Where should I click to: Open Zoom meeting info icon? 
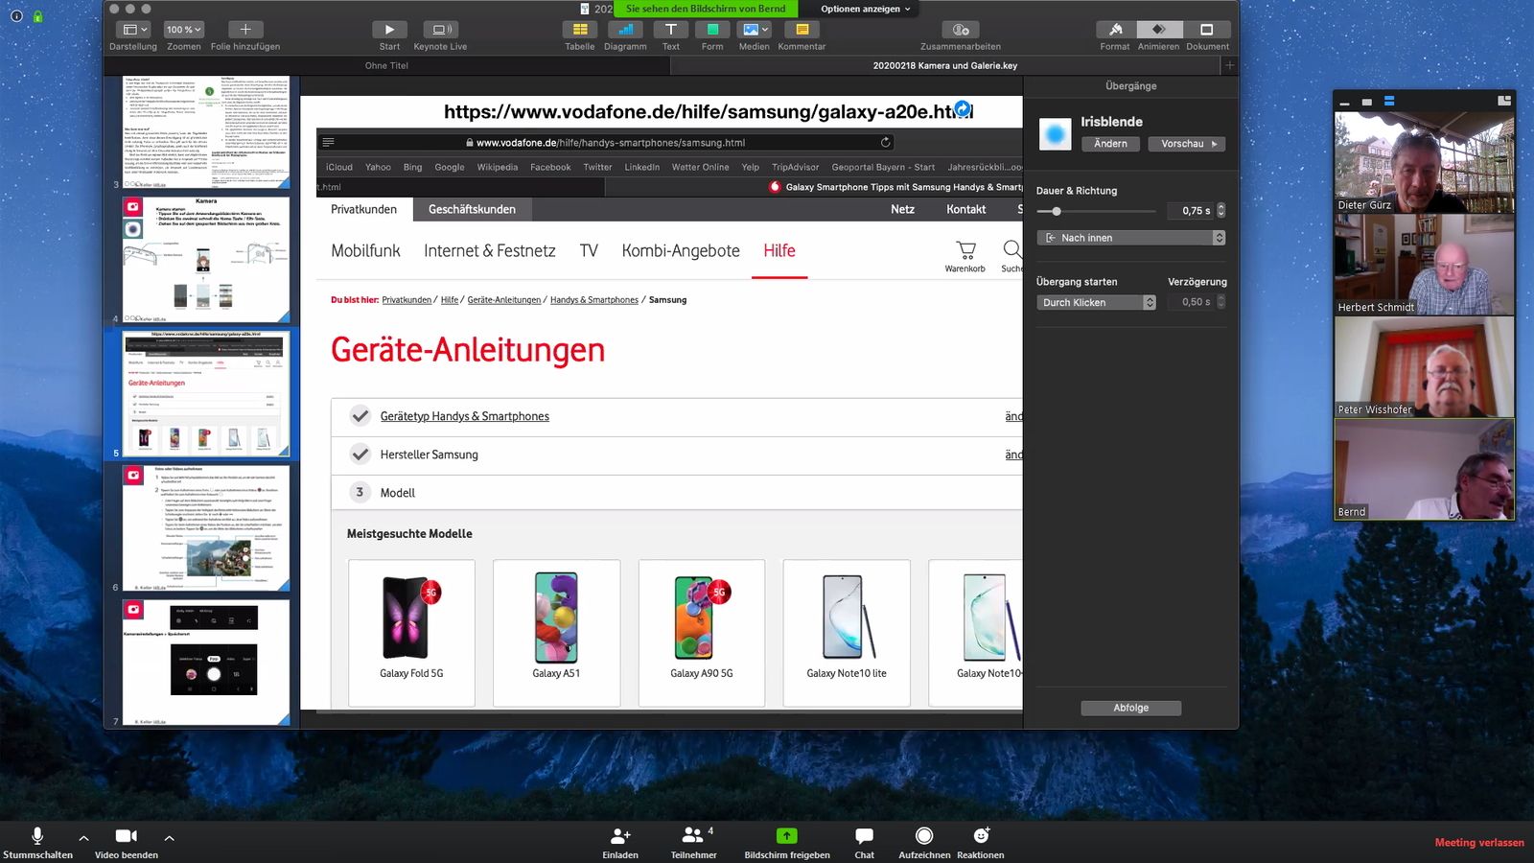click(16, 16)
